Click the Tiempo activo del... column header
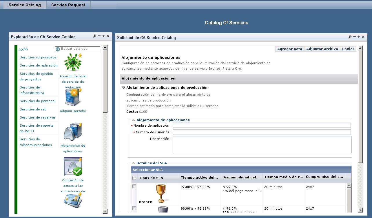Screen dimensions: 372x218 200,178
